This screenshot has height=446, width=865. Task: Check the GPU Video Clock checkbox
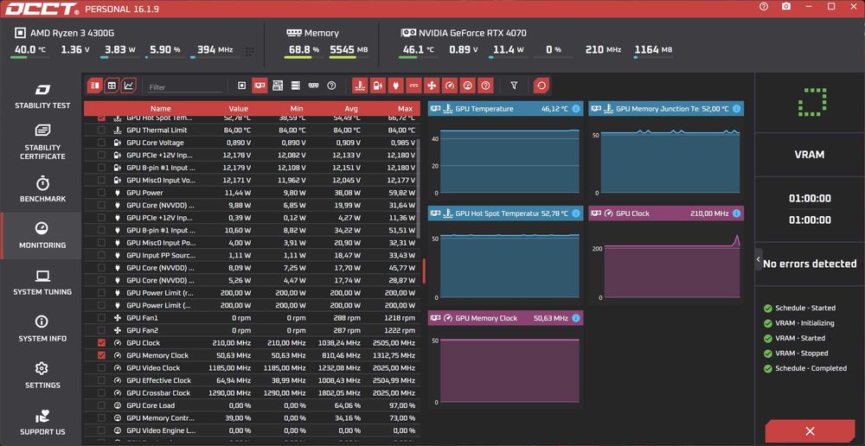tap(101, 367)
